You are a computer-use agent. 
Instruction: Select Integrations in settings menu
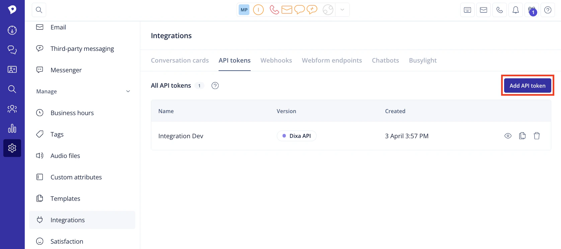[82, 220]
